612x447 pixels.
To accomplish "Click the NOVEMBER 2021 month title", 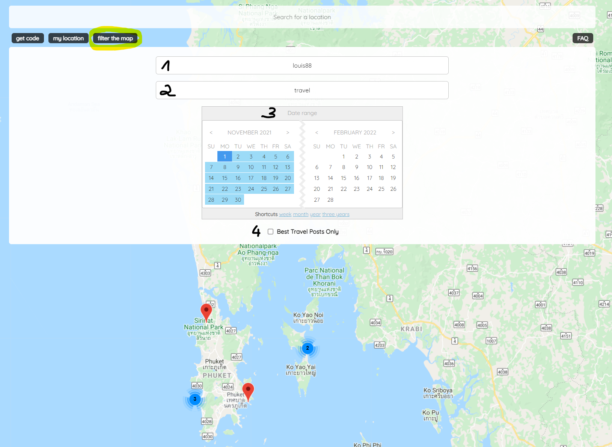I will click(249, 133).
